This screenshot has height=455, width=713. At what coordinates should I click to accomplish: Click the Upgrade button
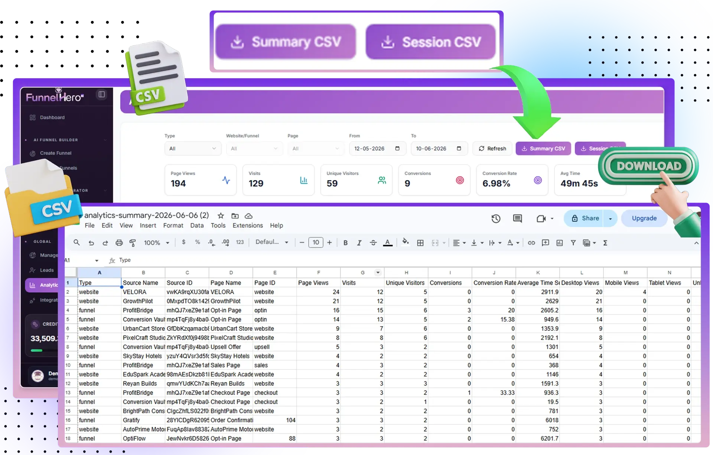pos(644,218)
